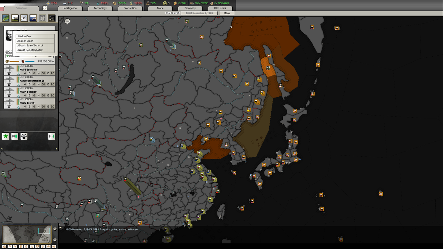This screenshot has height=249, width=443.
Task: Click the nuclear bombs radiation icon
Action: point(165,3)
